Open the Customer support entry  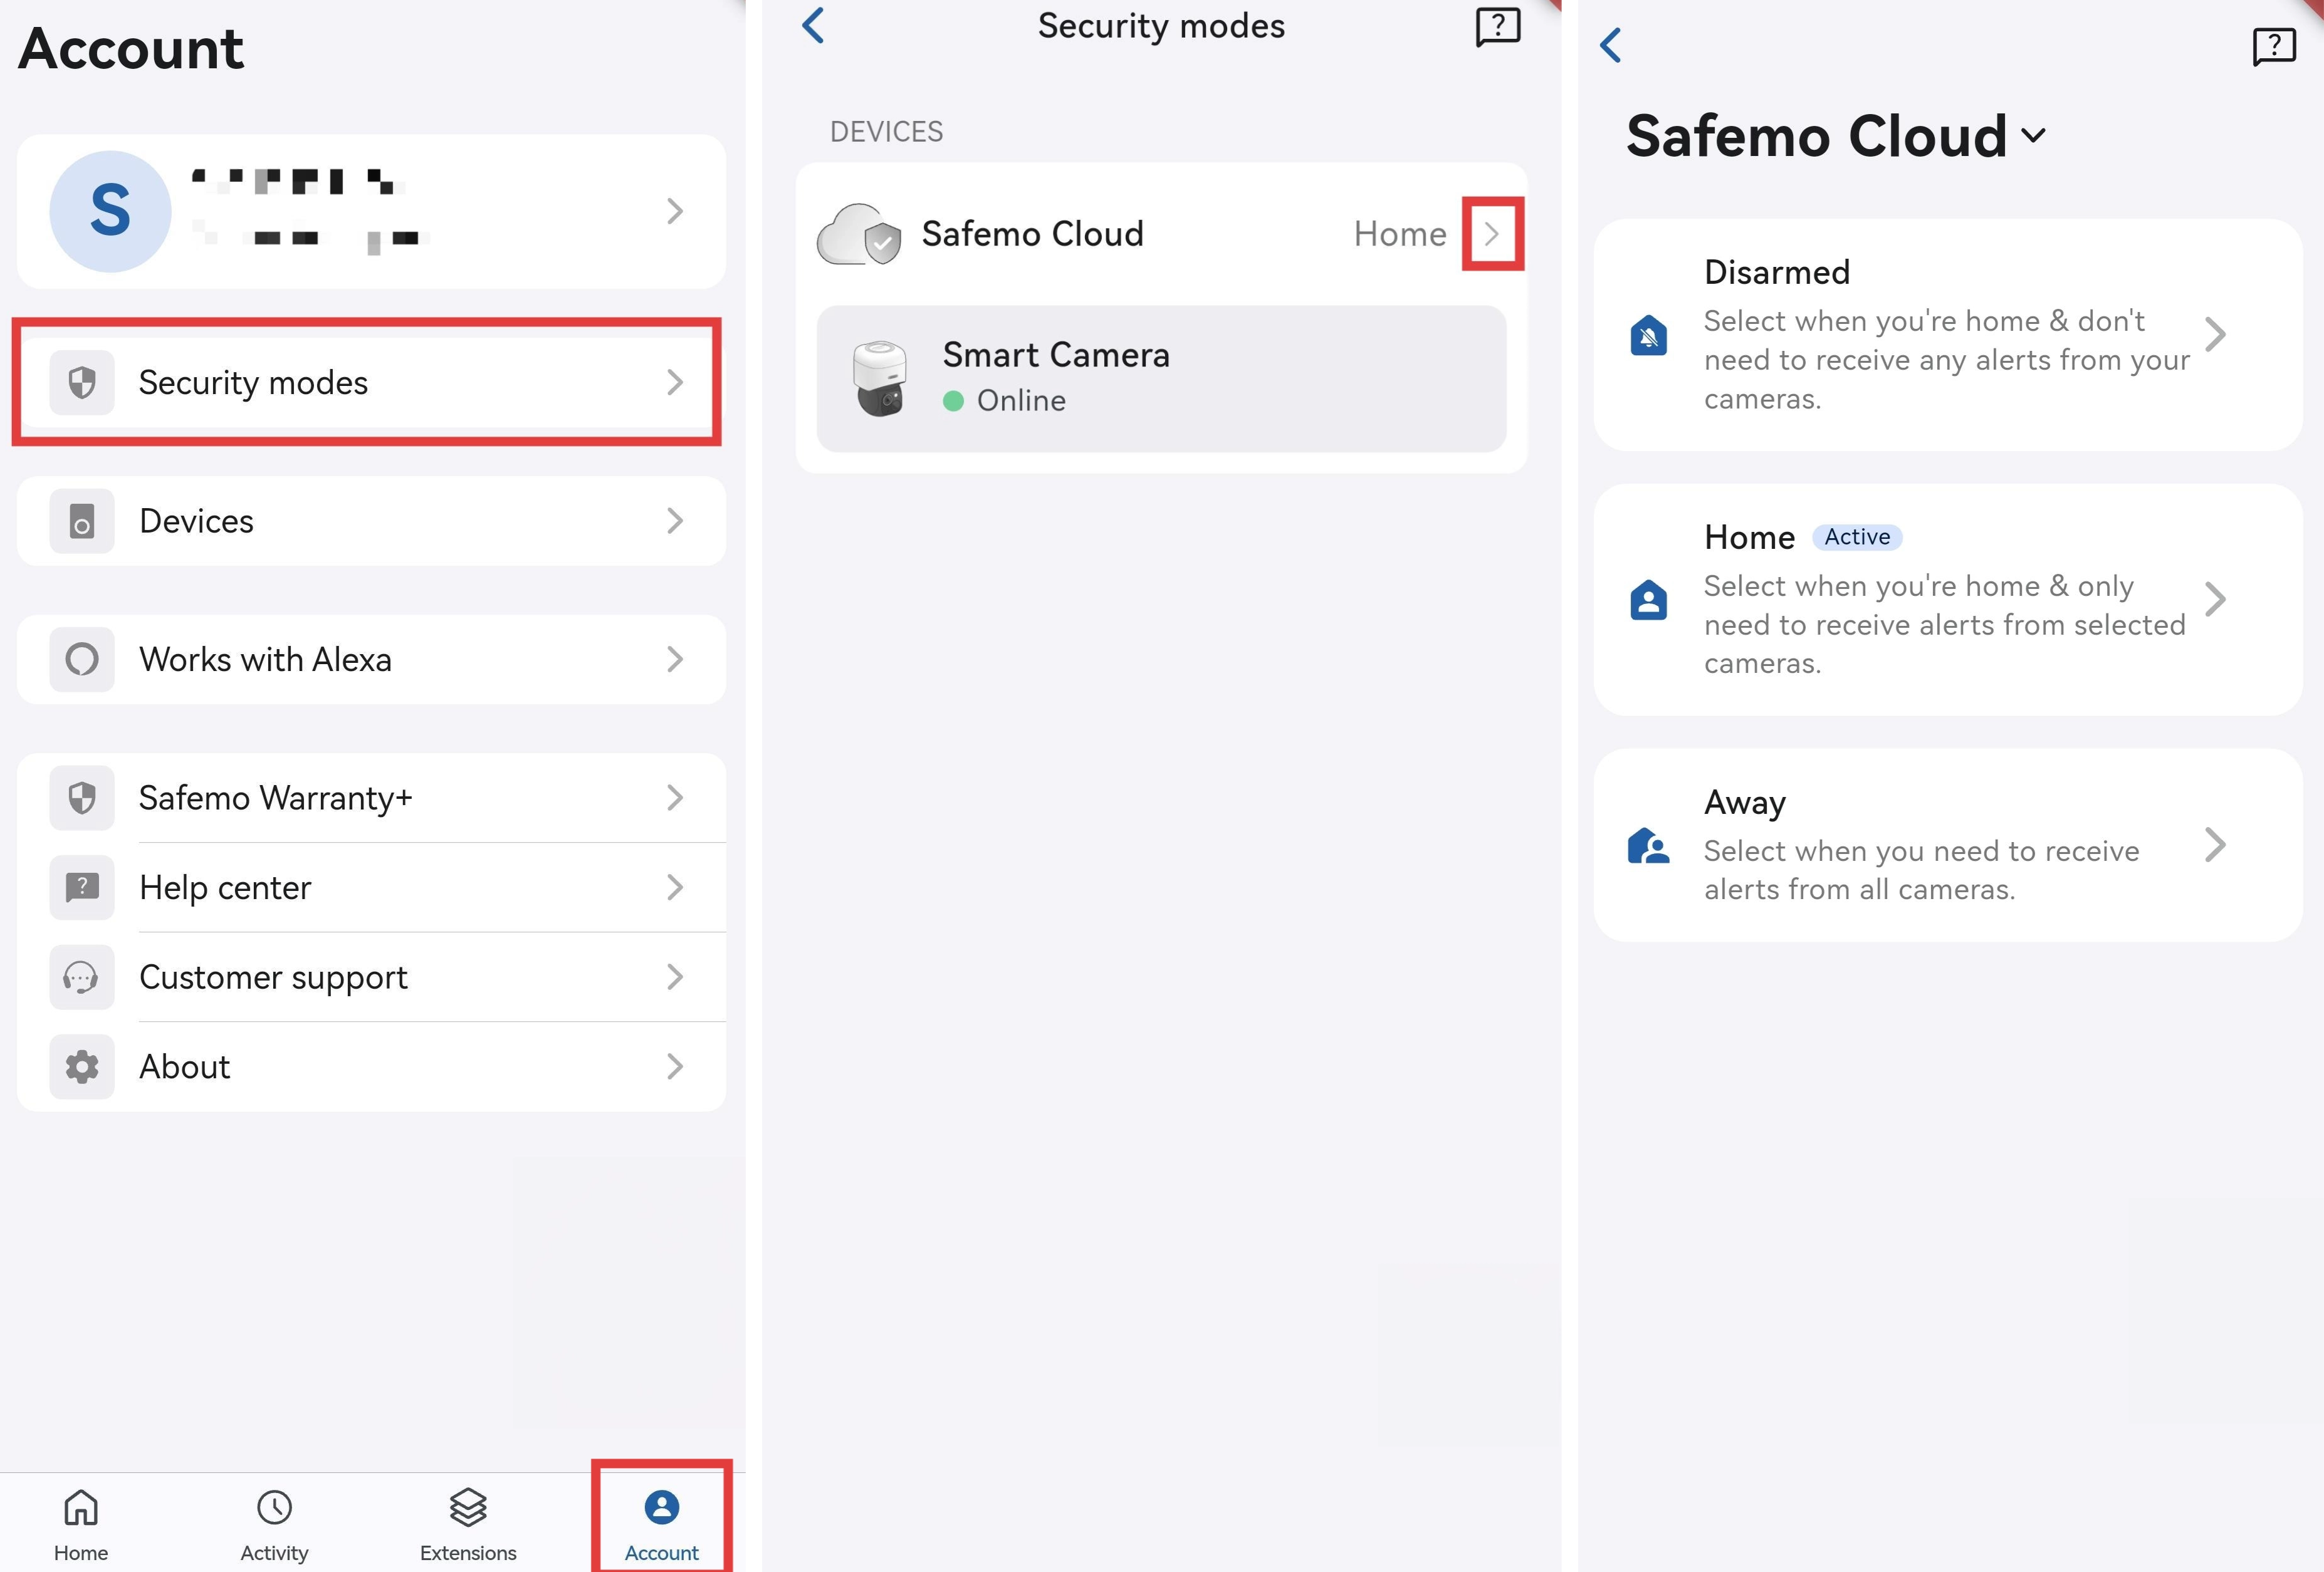(371, 977)
